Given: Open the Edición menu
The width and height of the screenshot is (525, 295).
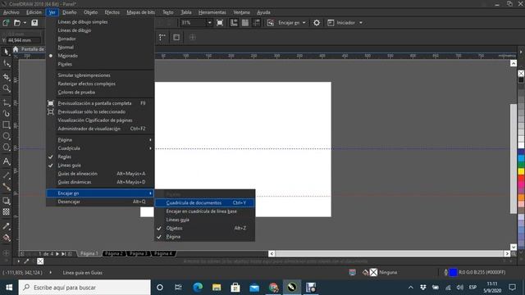Looking at the screenshot, I should (x=34, y=12).
